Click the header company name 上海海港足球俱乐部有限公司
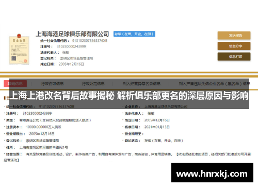Screen dimensions: 258x187 tap(72, 34)
